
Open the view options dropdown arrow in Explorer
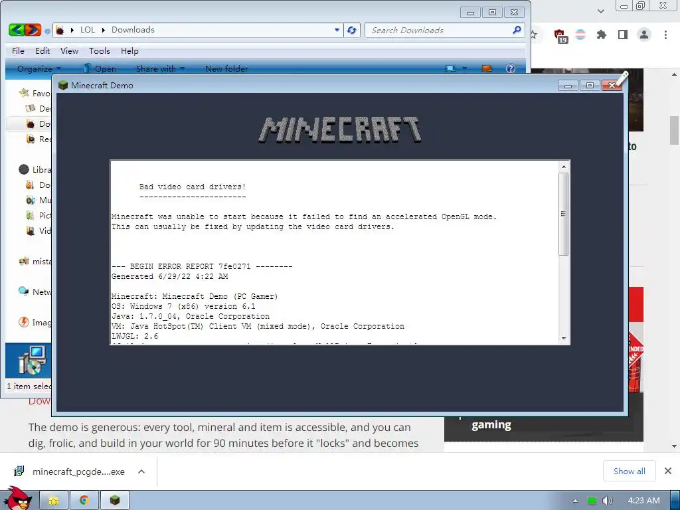464,68
